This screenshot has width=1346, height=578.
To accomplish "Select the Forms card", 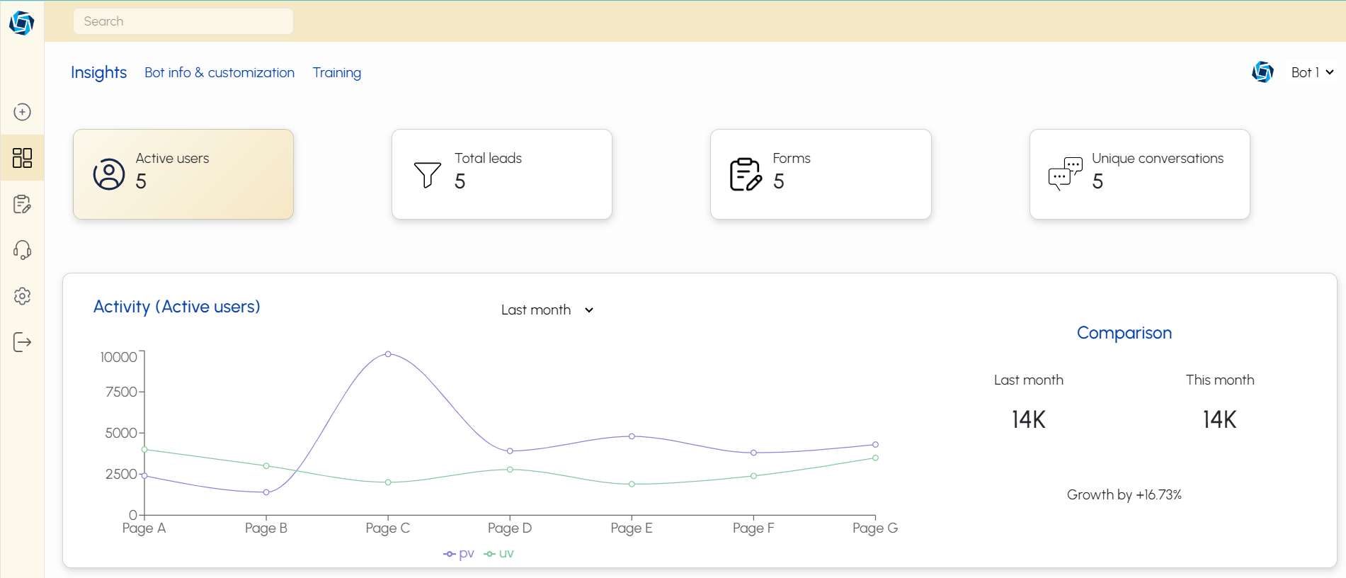I will click(x=821, y=174).
